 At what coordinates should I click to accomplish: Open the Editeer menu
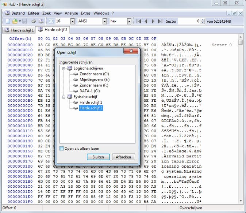pos(34,13)
